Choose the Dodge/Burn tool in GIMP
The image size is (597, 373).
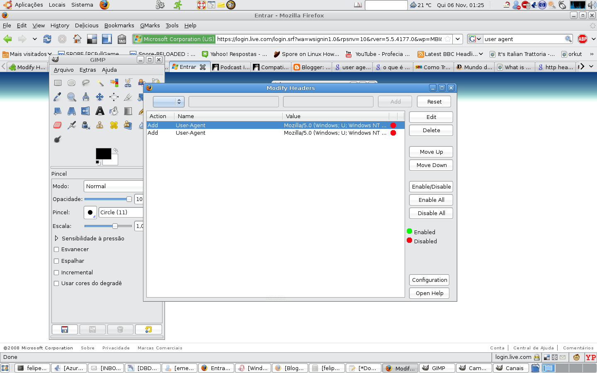[58, 139]
